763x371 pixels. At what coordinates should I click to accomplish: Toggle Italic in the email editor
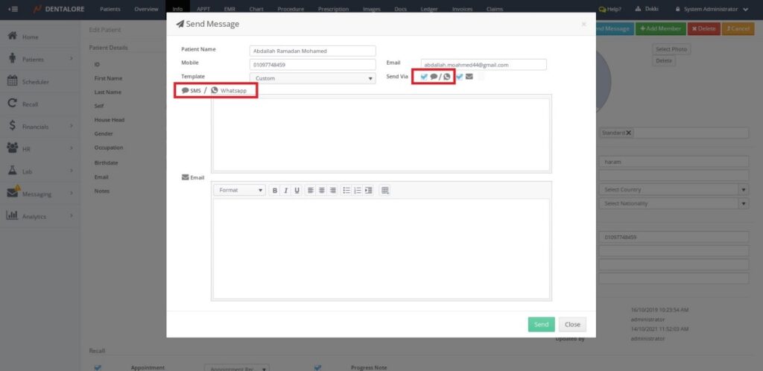coord(286,191)
